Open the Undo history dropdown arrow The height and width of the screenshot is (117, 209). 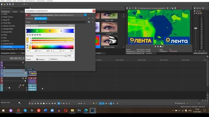point(27,4)
